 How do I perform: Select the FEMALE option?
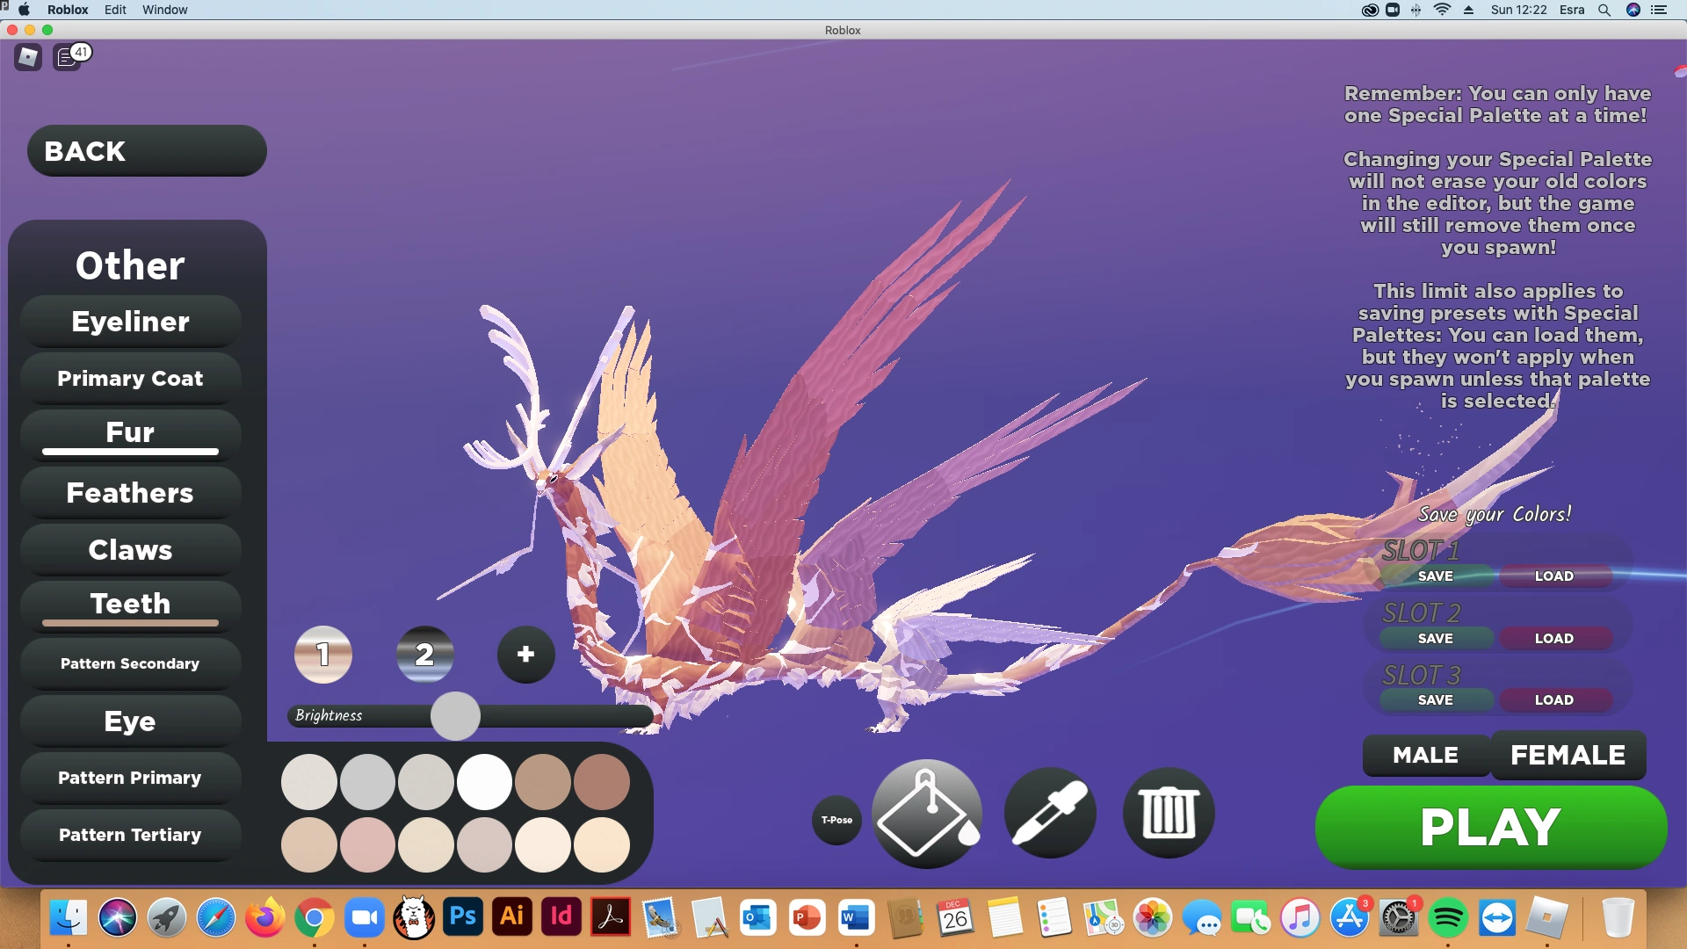pos(1568,754)
